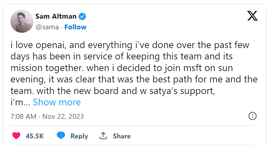Open Sam Altman's profile photo
The height and width of the screenshot is (147, 267).
22,21
